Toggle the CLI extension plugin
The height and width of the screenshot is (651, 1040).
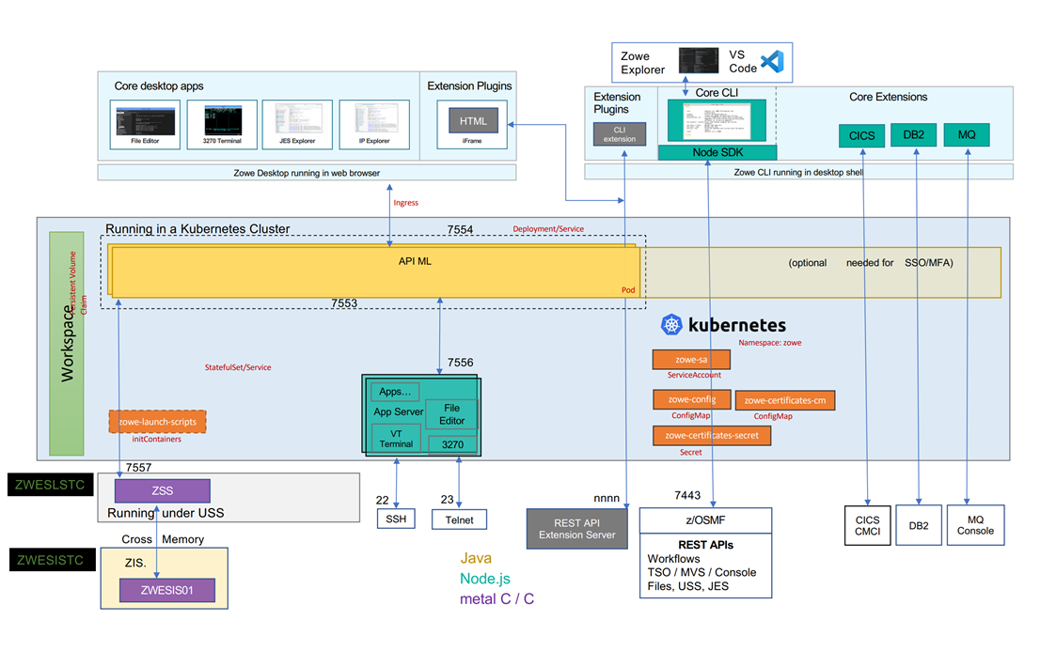[620, 133]
